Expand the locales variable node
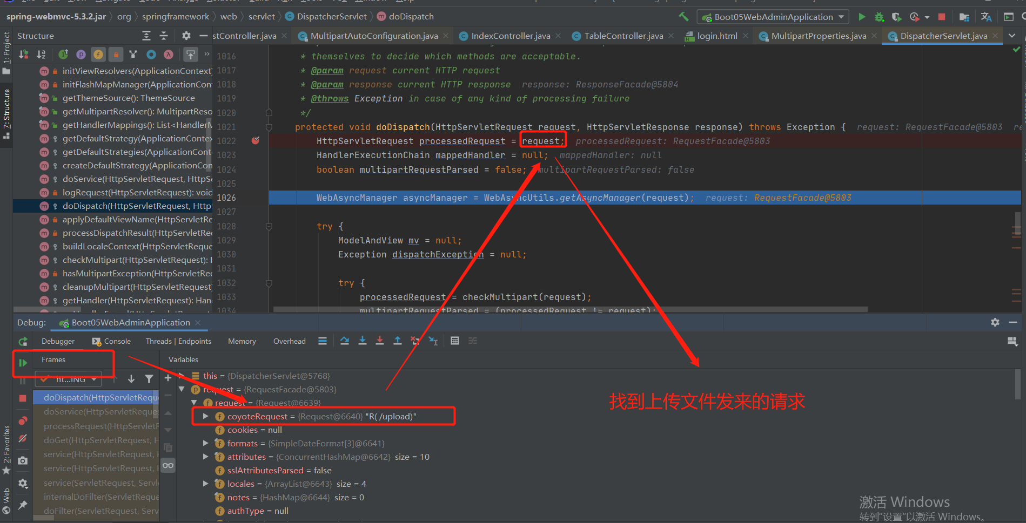The width and height of the screenshot is (1026, 523). tap(205, 484)
